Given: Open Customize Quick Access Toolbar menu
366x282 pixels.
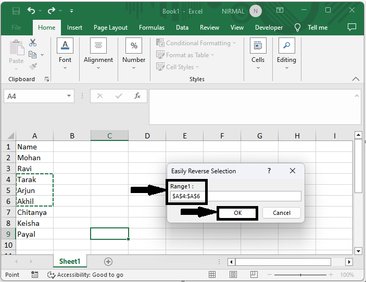Looking at the screenshot, I should click(72, 11).
